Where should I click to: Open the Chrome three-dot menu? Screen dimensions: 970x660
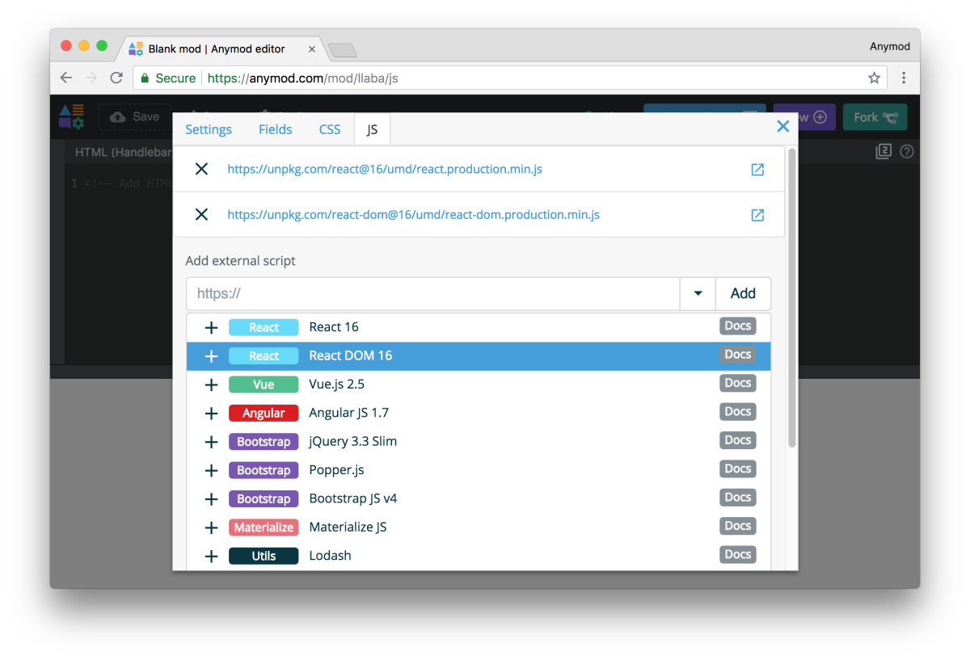tap(904, 78)
